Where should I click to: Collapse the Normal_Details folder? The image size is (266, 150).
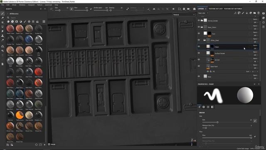tap(202, 20)
